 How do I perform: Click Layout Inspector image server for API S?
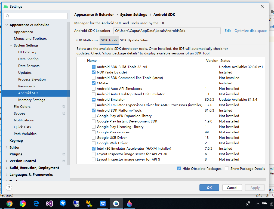pyautogui.click(x=128, y=159)
